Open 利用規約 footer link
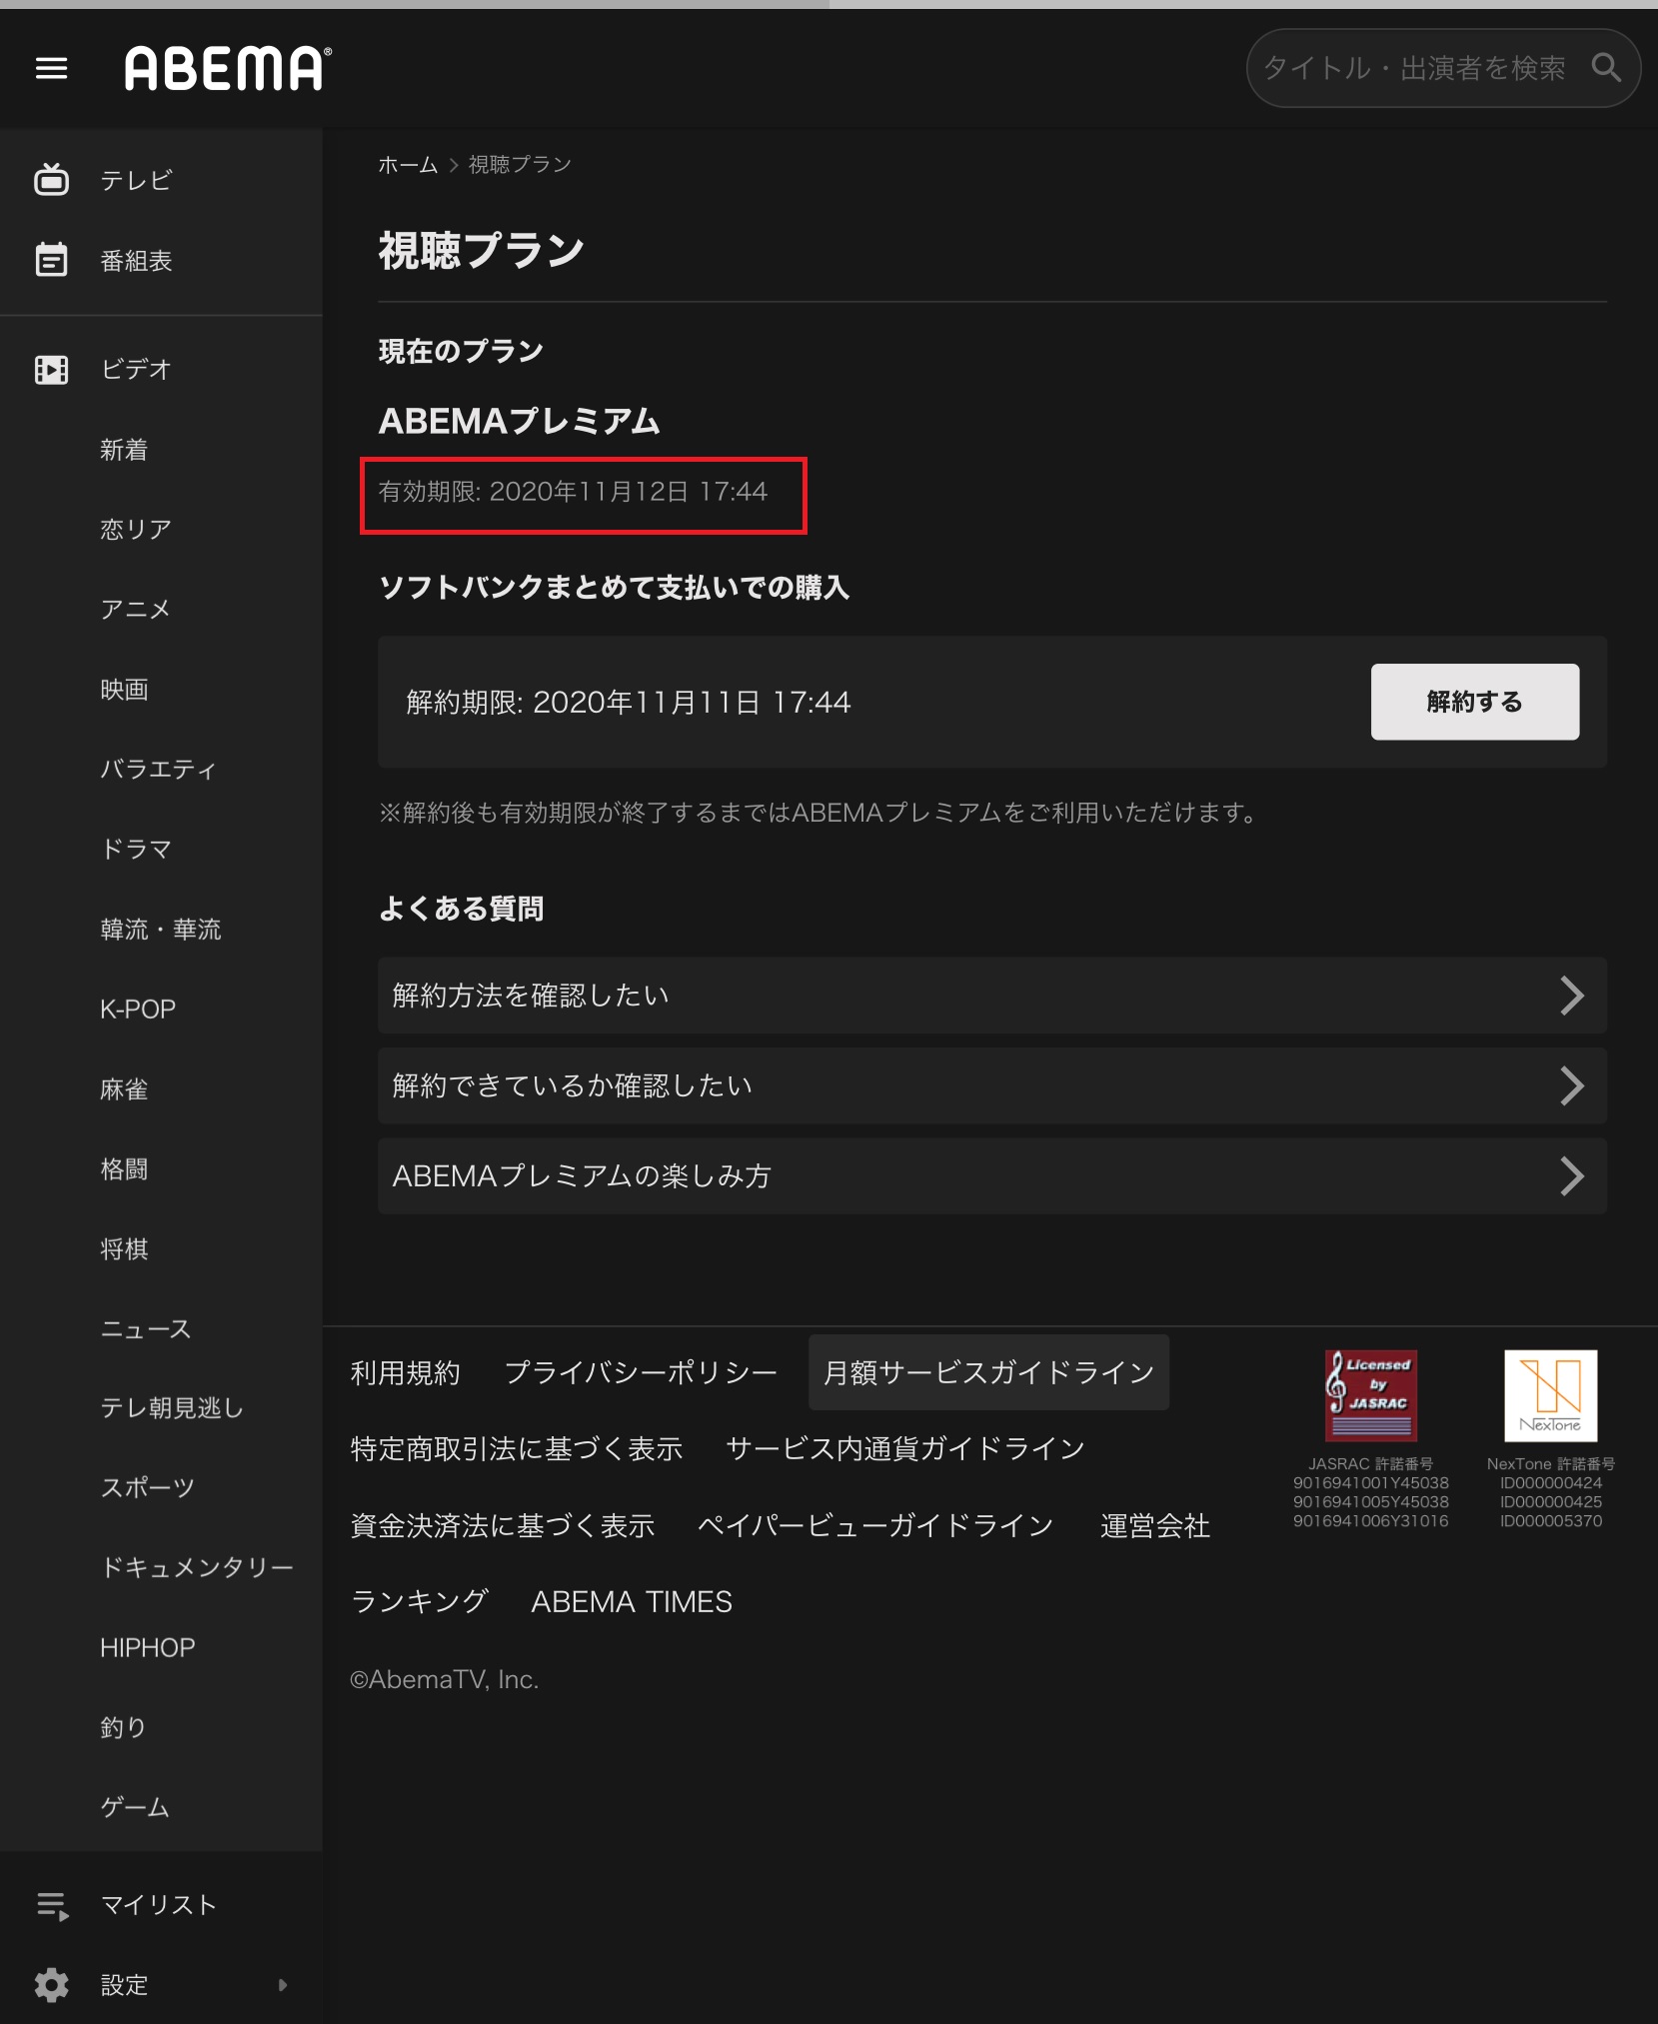Viewport: 1658px width, 2024px height. click(405, 1373)
